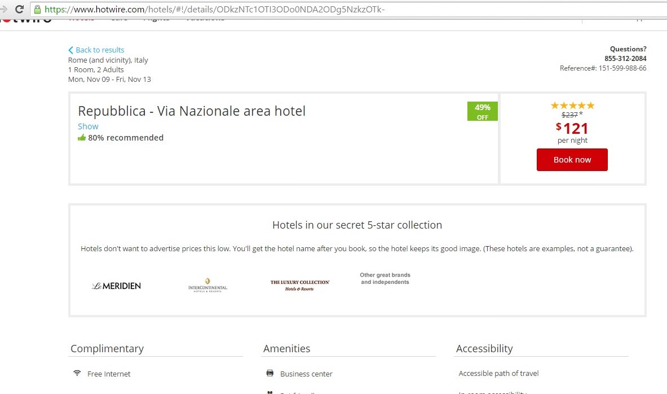The width and height of the screenshot is (667, 394).
Task: Click the five gold stars rating
Action: pyautogui.click(x=573, y=105)
